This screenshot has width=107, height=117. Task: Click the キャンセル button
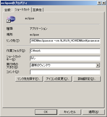[x=70, y=112]
